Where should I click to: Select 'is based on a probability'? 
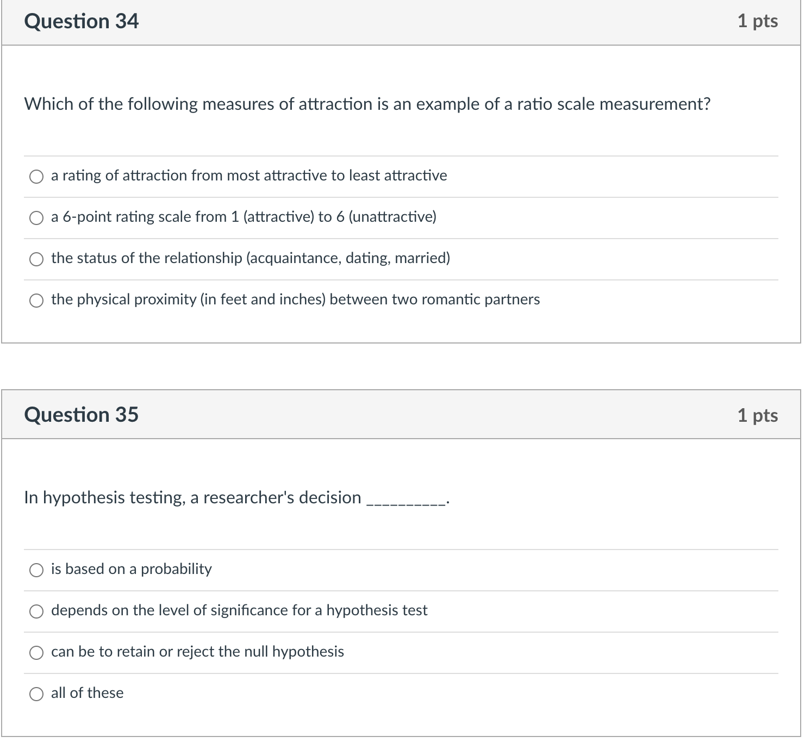coord(36,570)
